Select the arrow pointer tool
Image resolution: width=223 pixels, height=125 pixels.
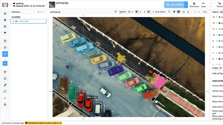[5, 20]
